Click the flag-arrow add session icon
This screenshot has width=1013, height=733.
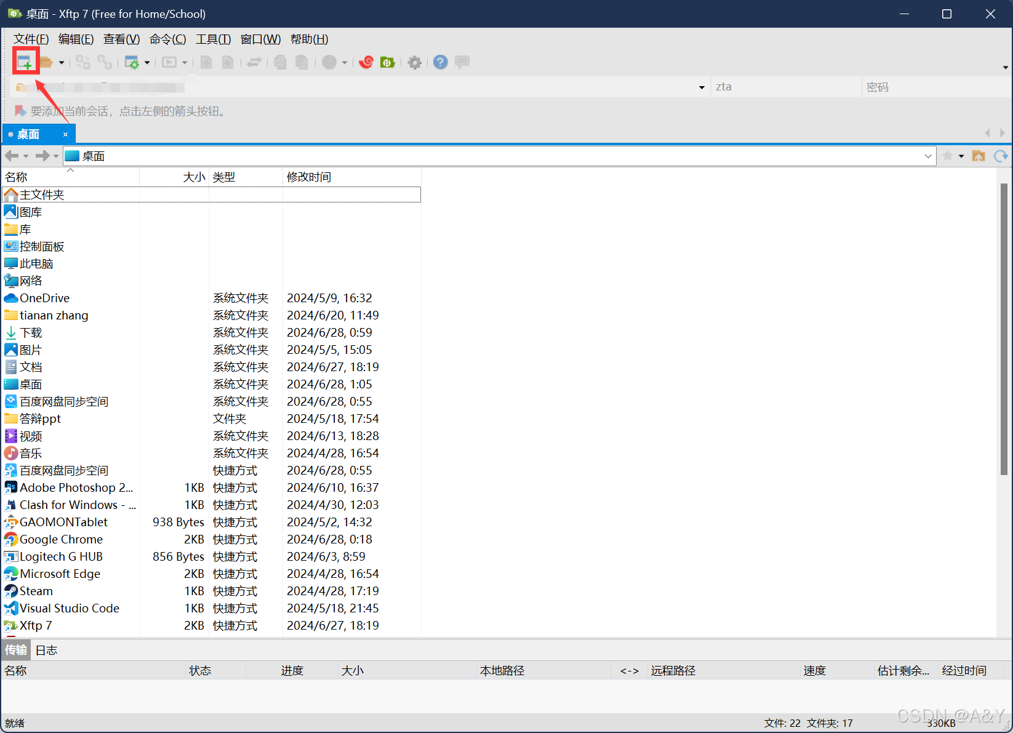(x=20, y=111)
